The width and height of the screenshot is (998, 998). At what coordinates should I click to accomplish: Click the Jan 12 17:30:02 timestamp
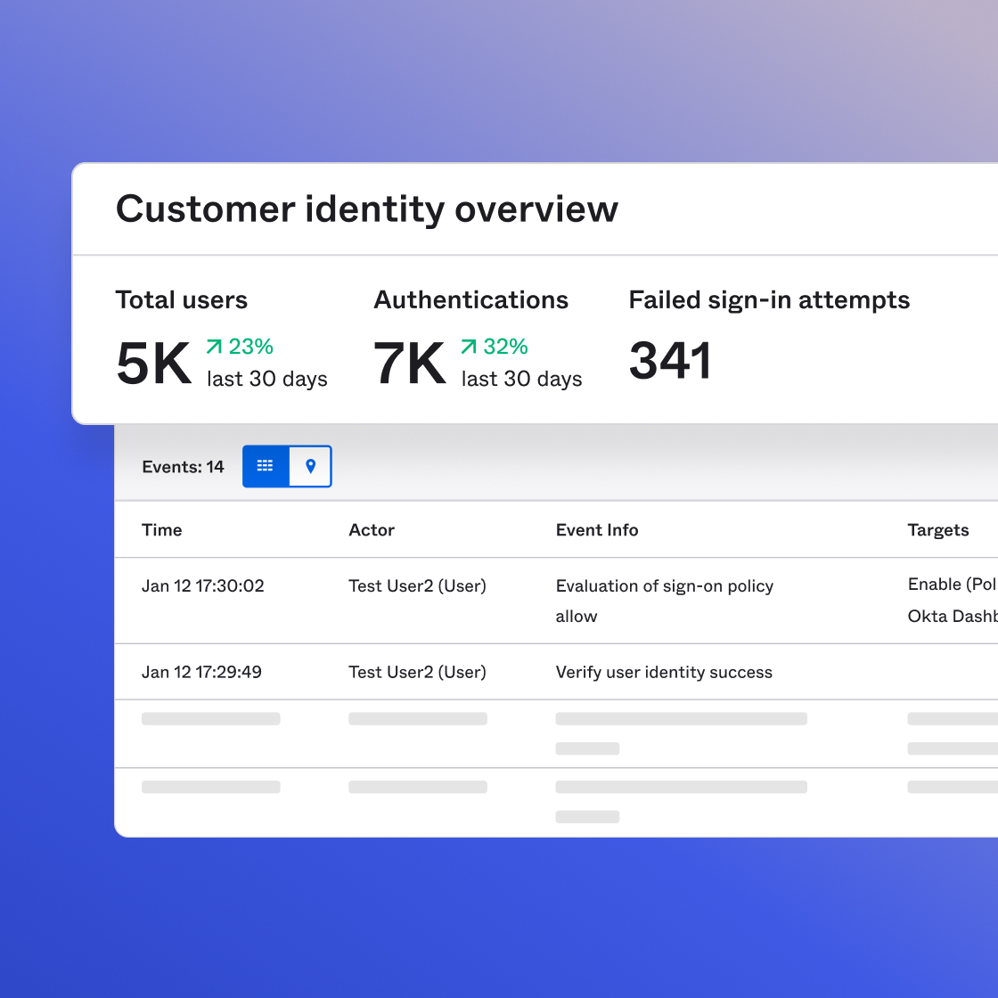click(202, 586)
